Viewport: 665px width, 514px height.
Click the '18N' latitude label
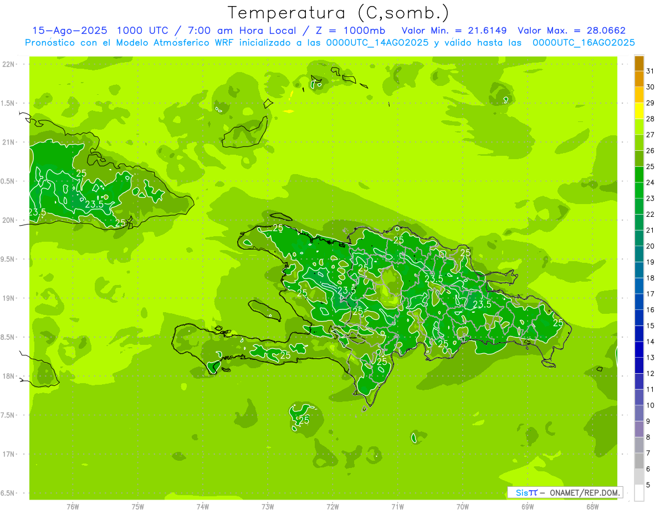pyautogui.click(x=9, y=376)
